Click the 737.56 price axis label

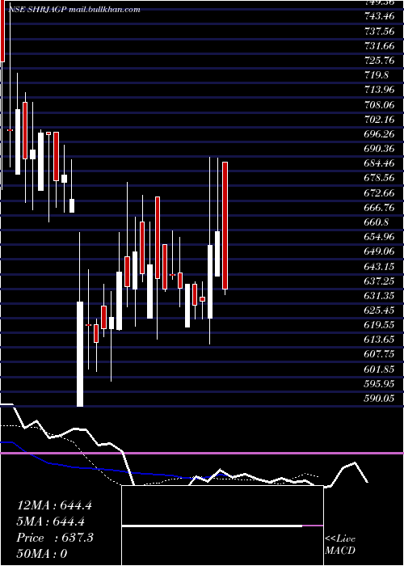377,31
